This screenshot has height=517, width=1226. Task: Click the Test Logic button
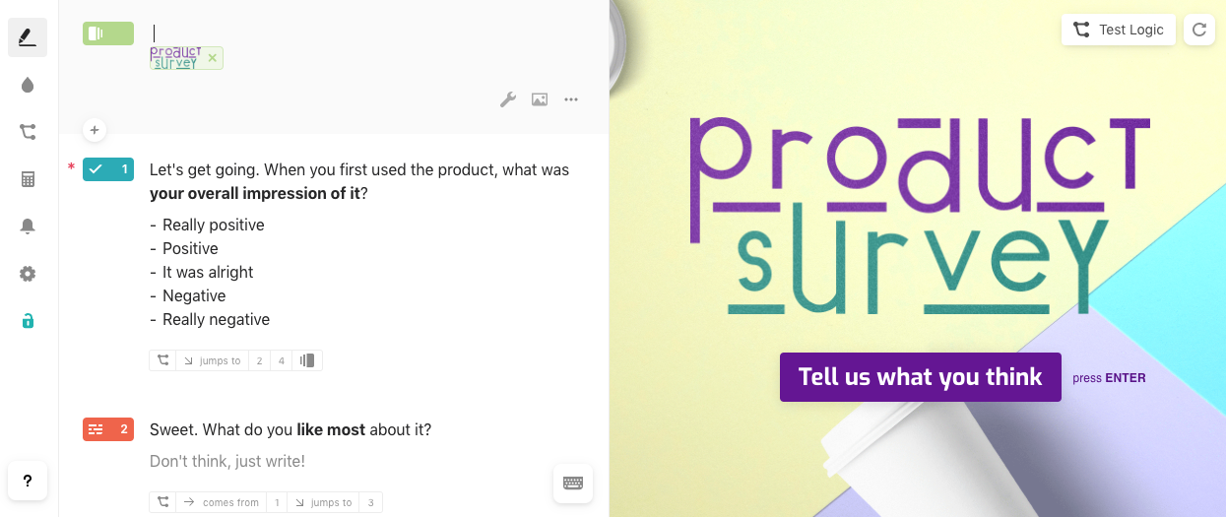(1117, 30)
